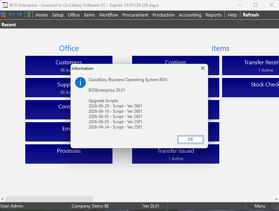Confirm the Information dialog with OK
Viewport: 279px width, 211px height.
(x=190, y=139)
